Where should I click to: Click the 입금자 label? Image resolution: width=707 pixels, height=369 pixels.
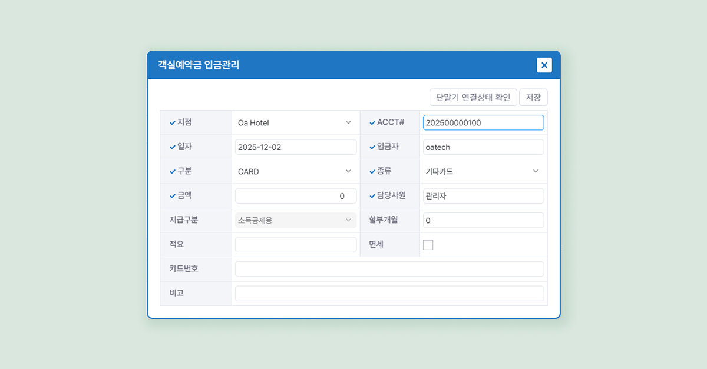click(388, 147)
